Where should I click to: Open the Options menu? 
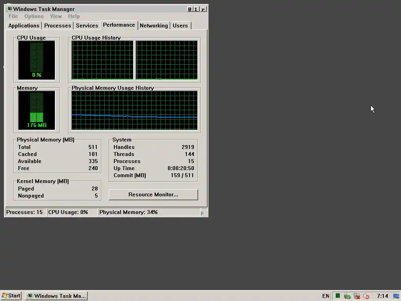(34, 16)
